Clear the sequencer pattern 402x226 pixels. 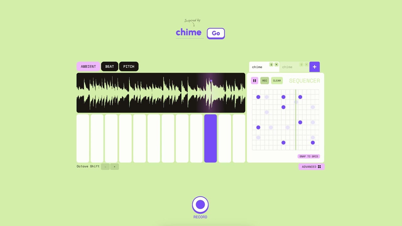point(277,81)
